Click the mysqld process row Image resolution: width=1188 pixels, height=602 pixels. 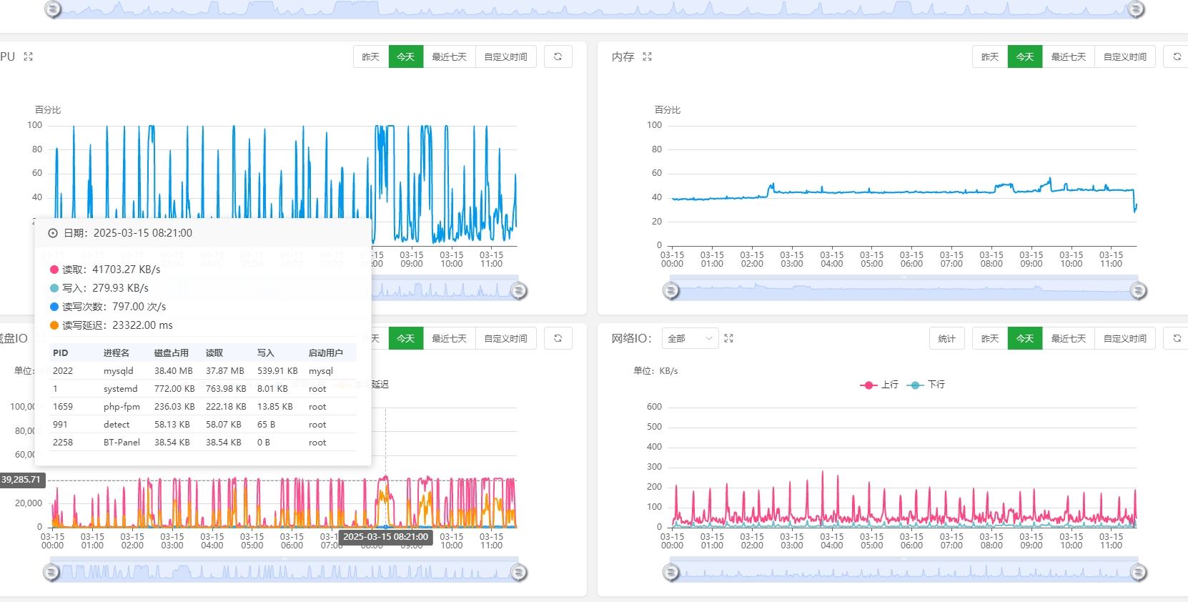[203, 371]
